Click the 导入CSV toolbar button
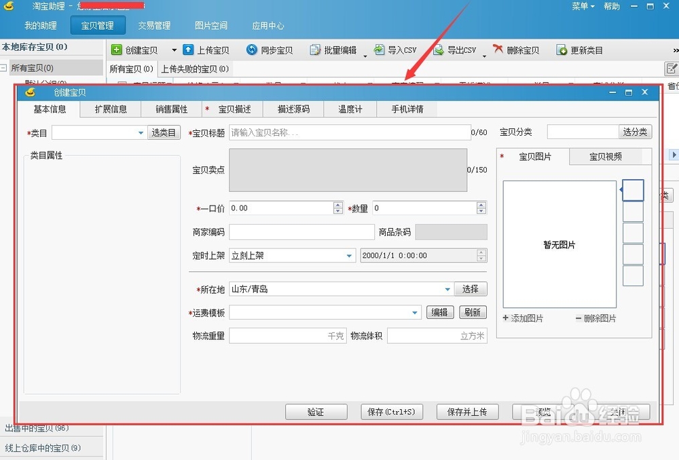 click(x=395, y=50)
